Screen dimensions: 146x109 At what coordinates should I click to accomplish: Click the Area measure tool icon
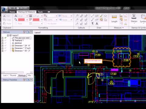(x=121, y=16)
